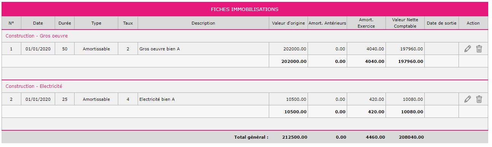This screenshot has height=147, width=492.
Task: Select the 202000.00 origin value cell in row 1
Action: pos(288,49)
